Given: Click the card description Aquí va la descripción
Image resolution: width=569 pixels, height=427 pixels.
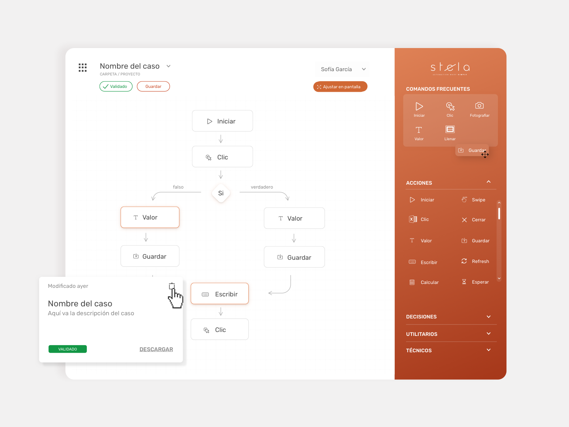Looking at the screenshot, I should [x=91, y=313].
